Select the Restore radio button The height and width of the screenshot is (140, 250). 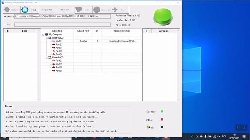[59, 10]
